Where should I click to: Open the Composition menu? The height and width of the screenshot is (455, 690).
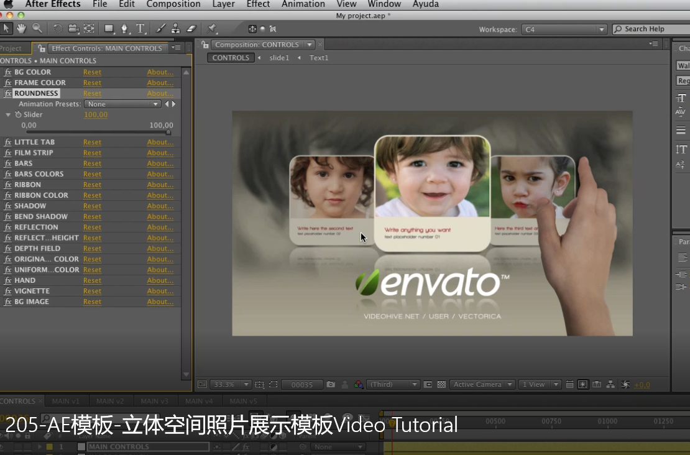point(173,4)
